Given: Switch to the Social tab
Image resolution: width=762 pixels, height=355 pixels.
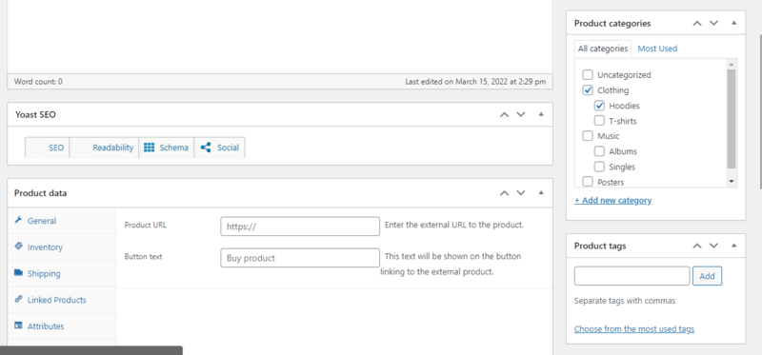Looking at the screenshot, I should click(220, 148).
